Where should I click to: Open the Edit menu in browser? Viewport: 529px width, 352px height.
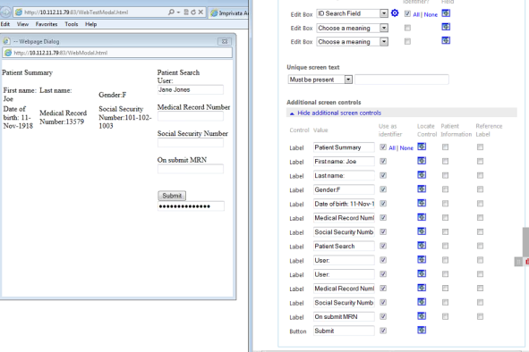pyautogui.click(x=5, y=24)
